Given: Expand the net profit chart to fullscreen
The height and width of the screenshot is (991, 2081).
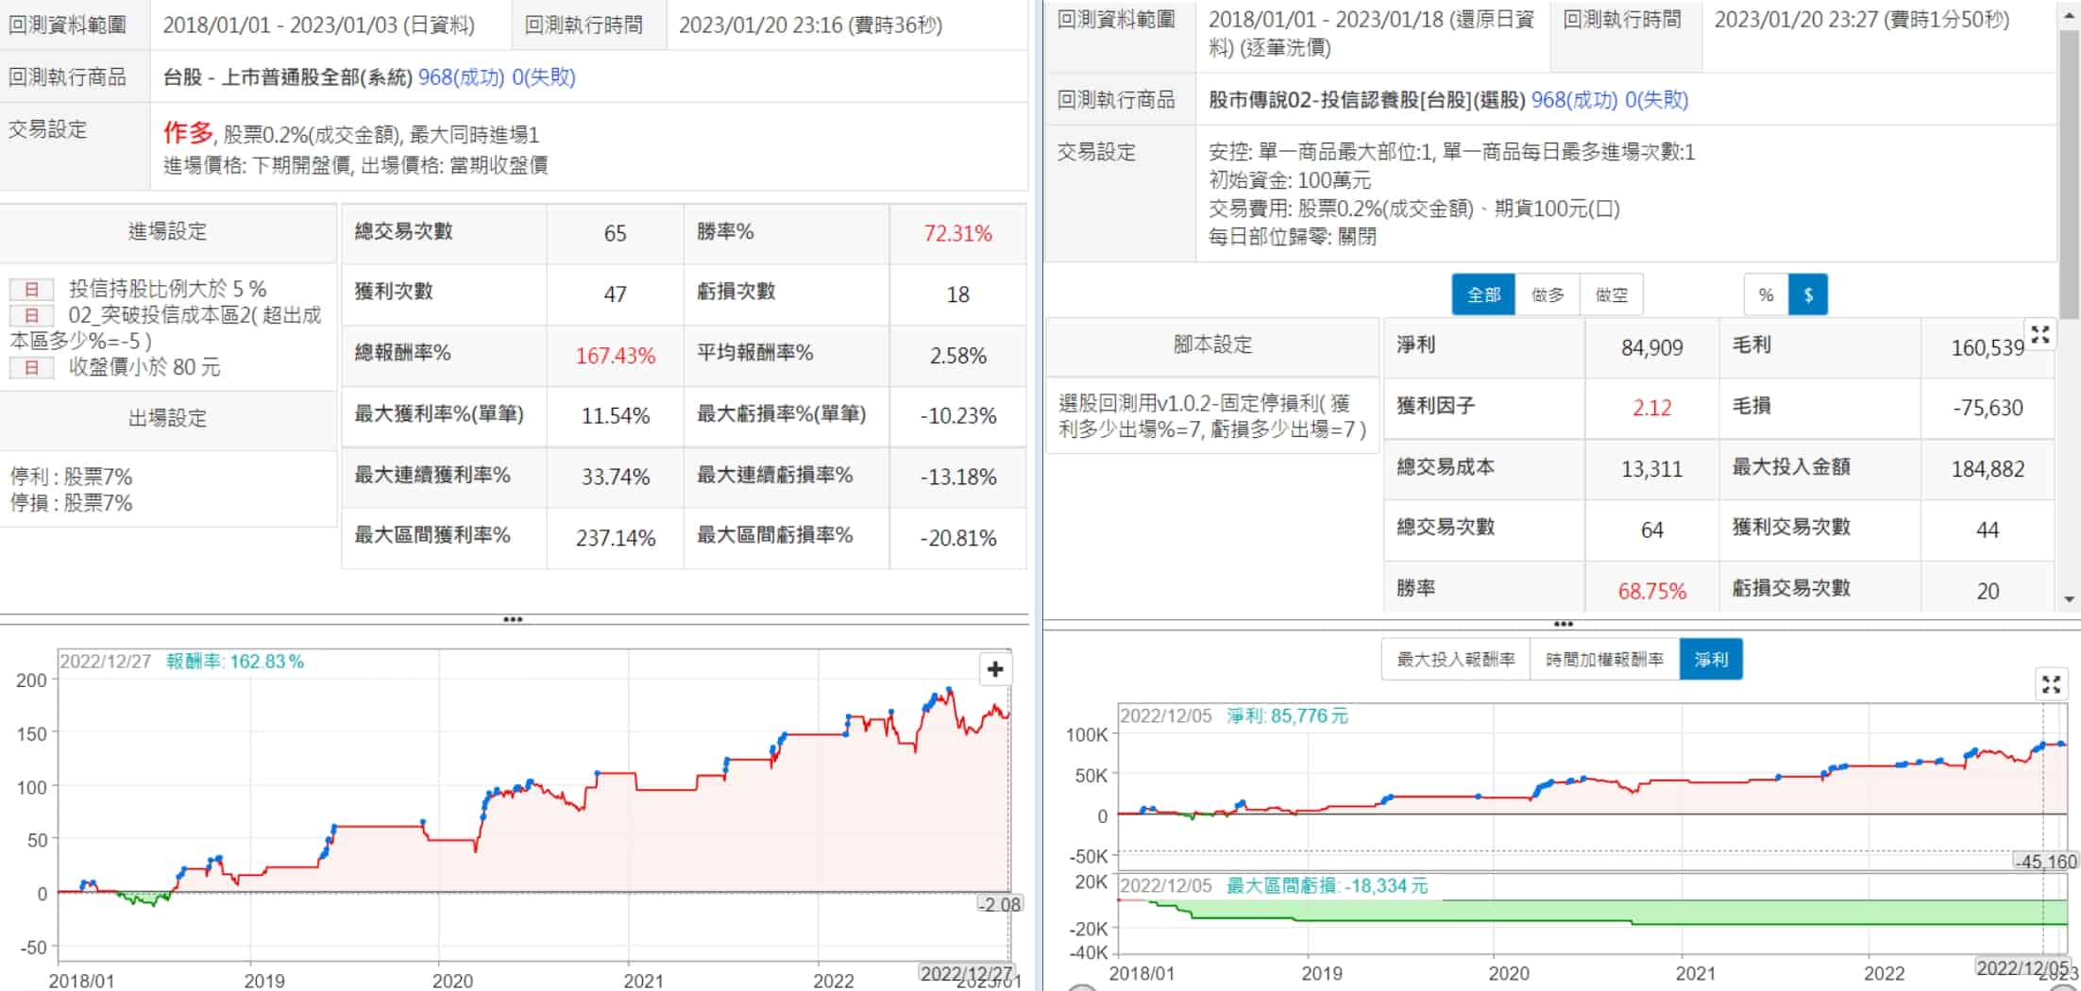Looking at the screenshot, I should (2050, 684).
